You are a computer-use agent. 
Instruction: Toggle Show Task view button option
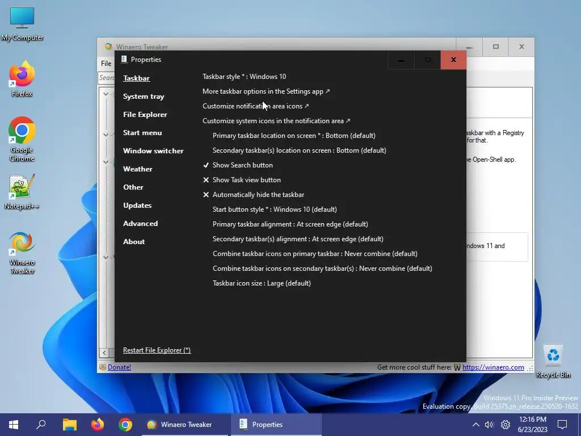click(242, 180)
